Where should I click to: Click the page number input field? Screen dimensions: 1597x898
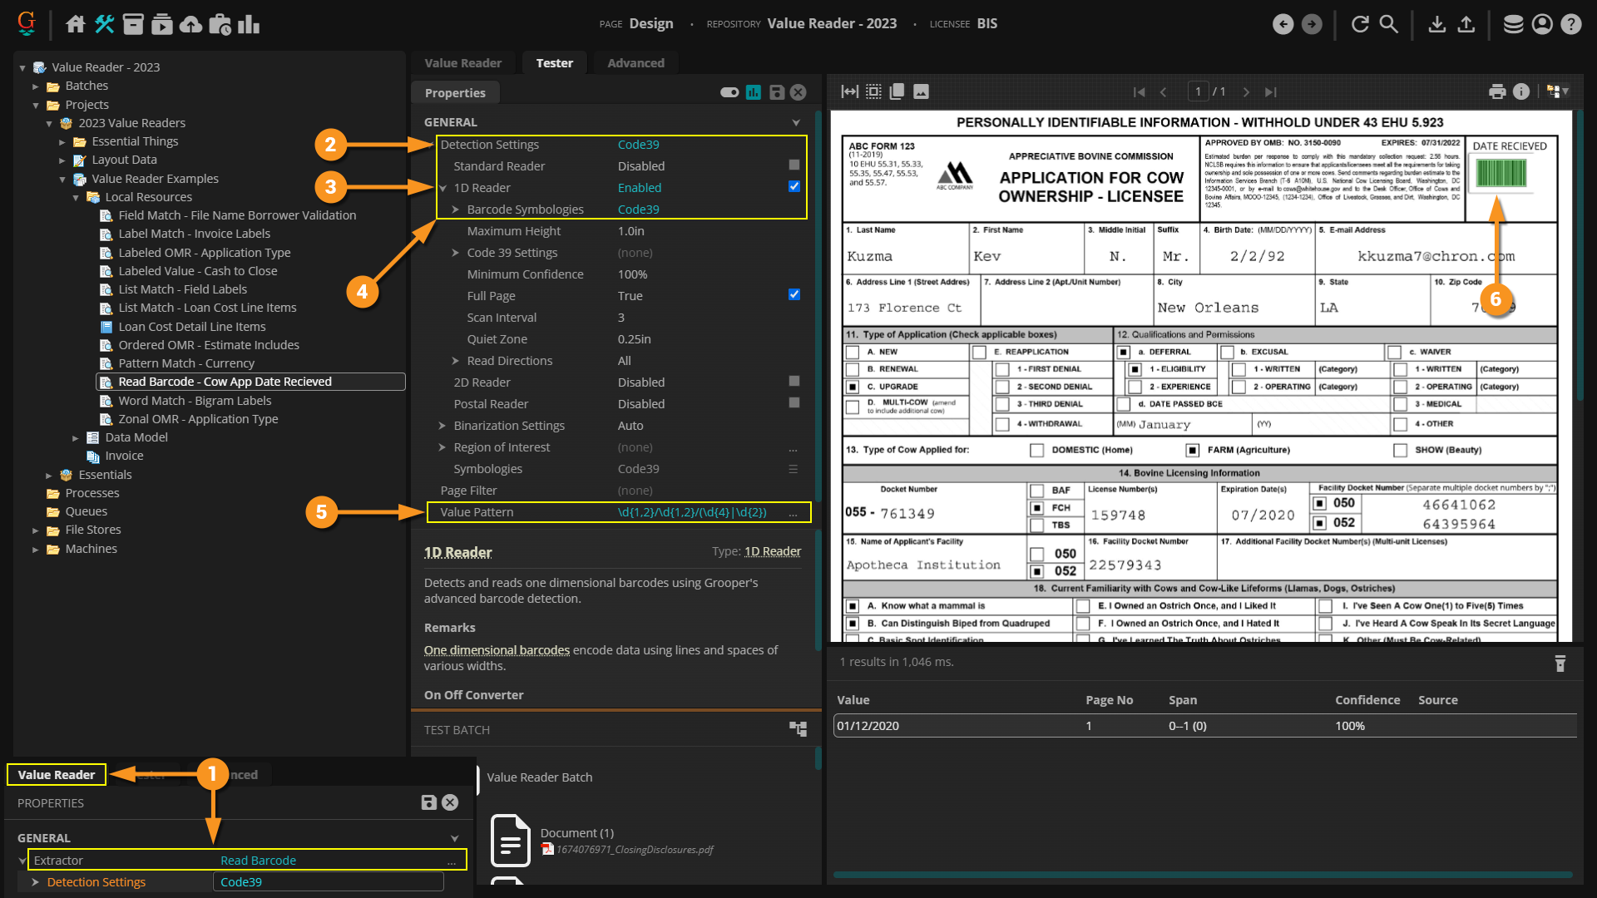1198,91
